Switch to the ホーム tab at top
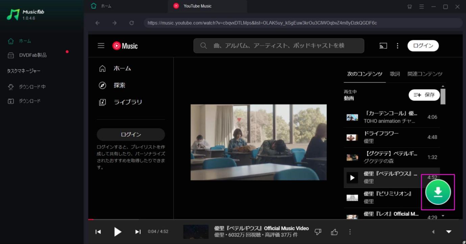Screen dimensions: 466x244 [x=101, y=6]
